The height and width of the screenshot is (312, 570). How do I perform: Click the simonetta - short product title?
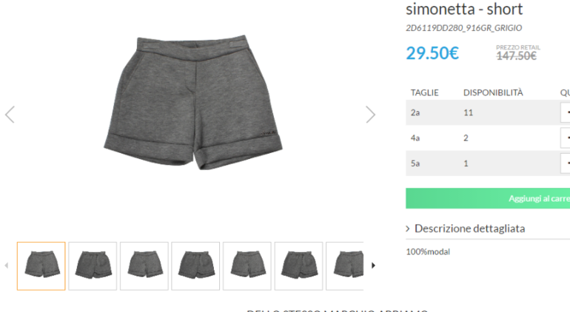[x=464, y=9]
